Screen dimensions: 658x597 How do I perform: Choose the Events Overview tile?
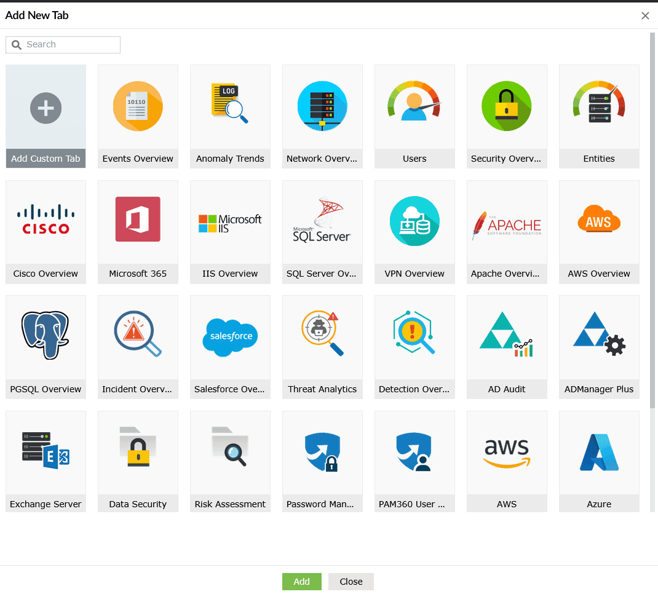(138, 116)
